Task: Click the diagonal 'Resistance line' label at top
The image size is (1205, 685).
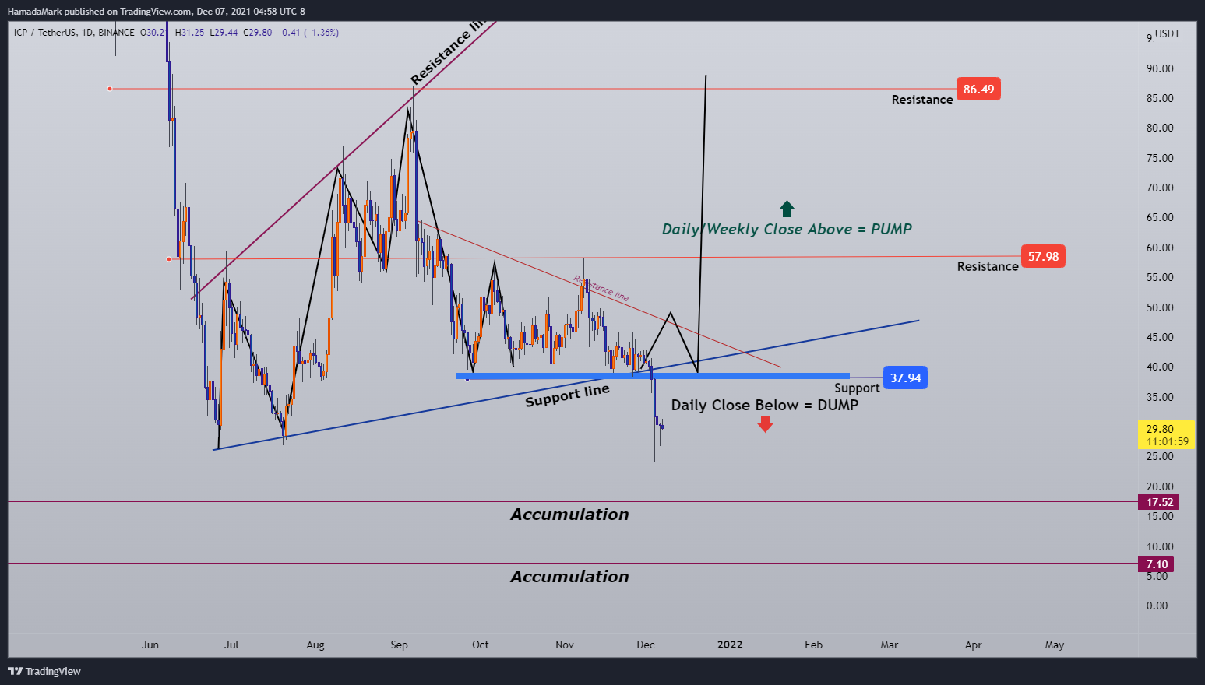Action: [x=448, y=52]
